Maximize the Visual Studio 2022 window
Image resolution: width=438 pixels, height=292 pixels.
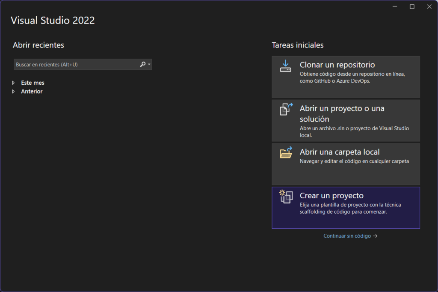pyautogui.click(x=412, y=6)
